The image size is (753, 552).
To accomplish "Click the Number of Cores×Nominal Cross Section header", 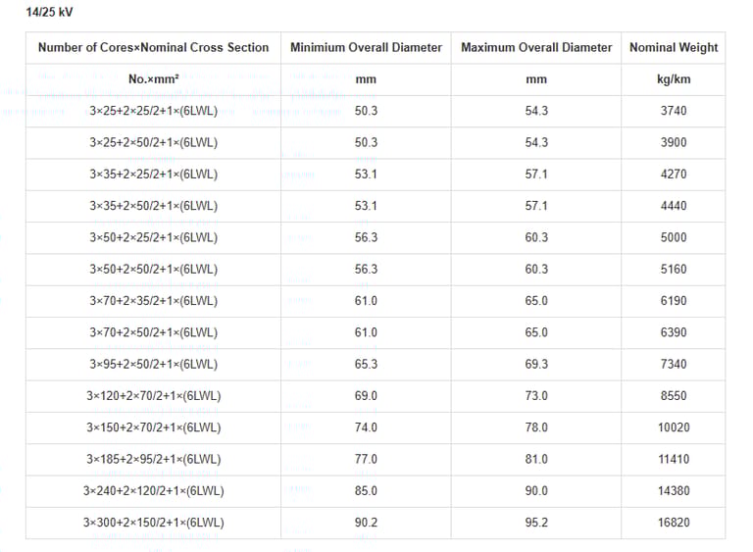I will [153, 47].
